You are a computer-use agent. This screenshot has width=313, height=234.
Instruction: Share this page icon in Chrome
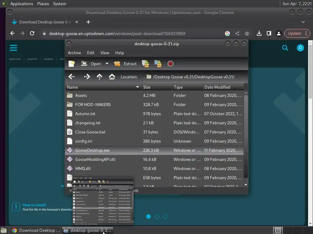(237, 34)
